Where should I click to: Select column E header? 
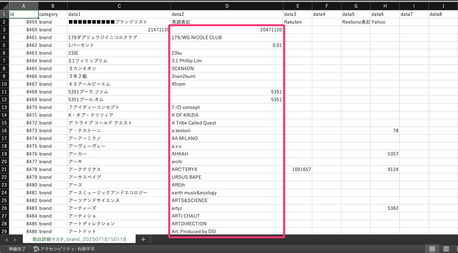pyautogui.click(x=298, y=6)
